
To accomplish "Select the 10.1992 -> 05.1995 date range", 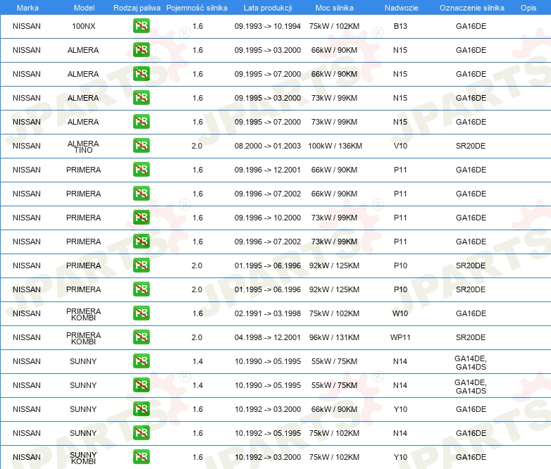I will (268, 433).
